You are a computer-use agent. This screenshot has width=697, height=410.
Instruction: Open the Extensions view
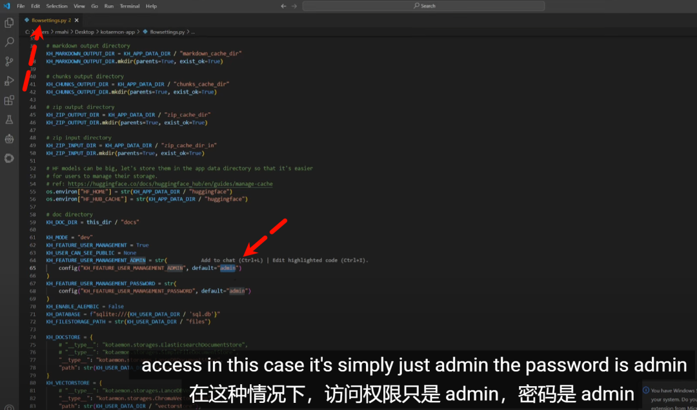click(x=9, y=101)
